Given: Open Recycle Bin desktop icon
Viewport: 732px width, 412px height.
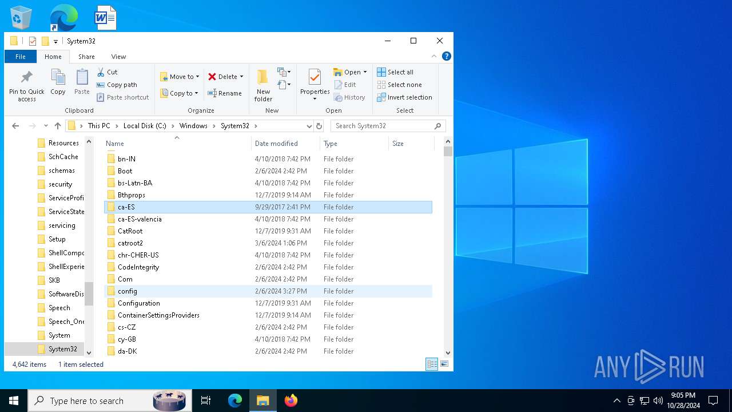Looking at the screenshot, I should 22,18.
